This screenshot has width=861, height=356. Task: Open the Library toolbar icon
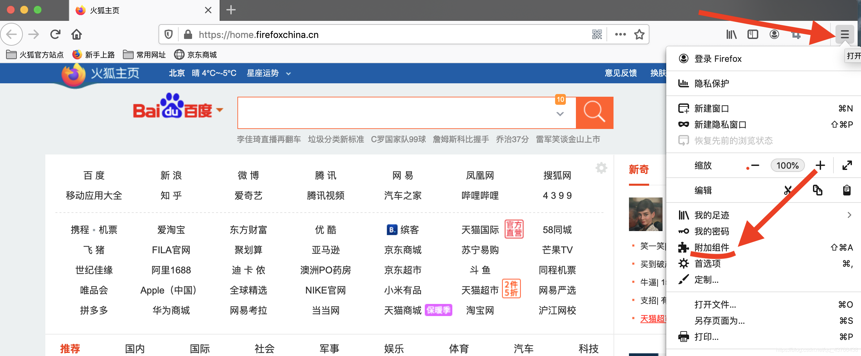731,34
